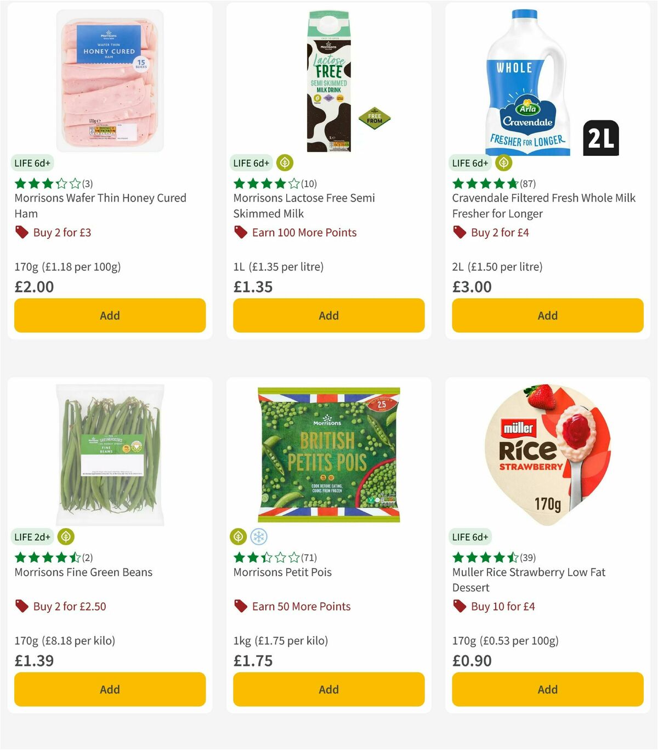Open the Morrisons Lactose Free Semi Skimmed Milk page
The width and height of the screenshot is (658, 750).
pos(303,206)
